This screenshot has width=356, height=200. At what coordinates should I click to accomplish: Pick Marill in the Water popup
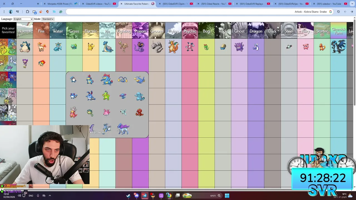73,96
